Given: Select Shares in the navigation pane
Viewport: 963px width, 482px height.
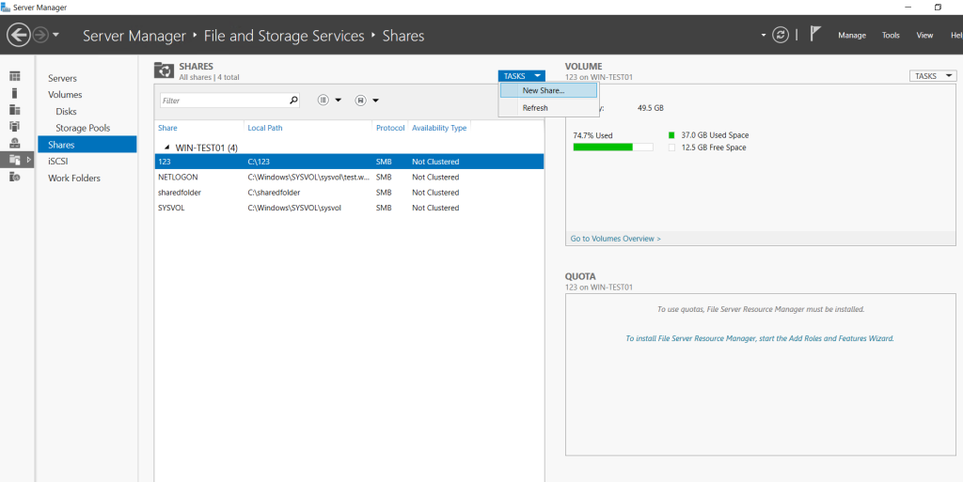Looking at the screenshot, I should [x=87, y=145].
